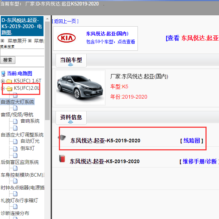This screenshot has height=219, width=219.
Task: Click the sidebar vertical scrollbar thumb
Action: click(47, 70)
